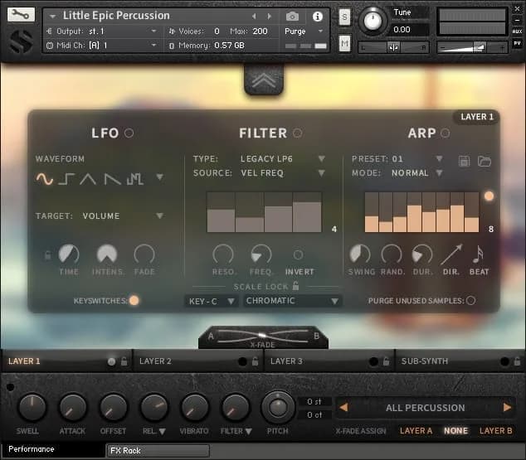
Task: Click the ARP beat note icon
Action: point(478,254)
